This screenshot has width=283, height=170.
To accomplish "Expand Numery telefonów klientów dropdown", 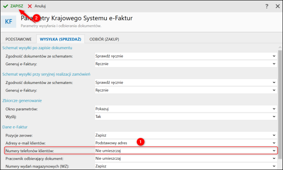I will (274, 151).
